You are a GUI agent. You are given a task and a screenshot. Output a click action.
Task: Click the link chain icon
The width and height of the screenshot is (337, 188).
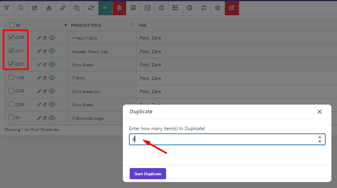[x=63, y=8]
